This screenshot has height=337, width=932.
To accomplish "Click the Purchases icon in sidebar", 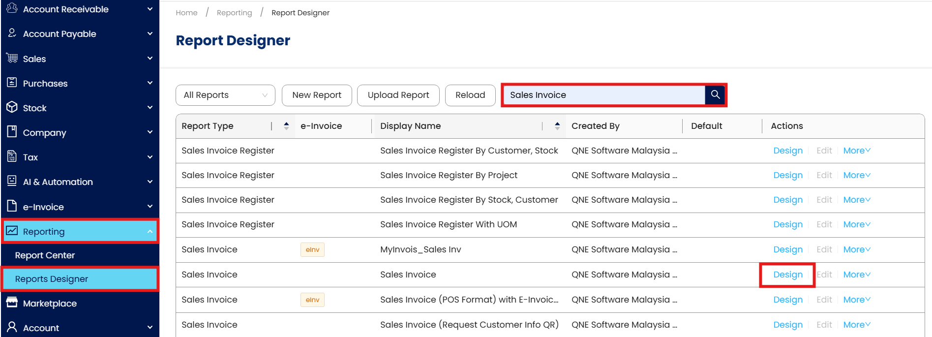I will tap(12, 83).
